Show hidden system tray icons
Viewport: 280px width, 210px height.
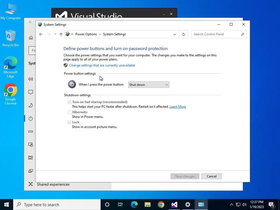coord(231,205)
